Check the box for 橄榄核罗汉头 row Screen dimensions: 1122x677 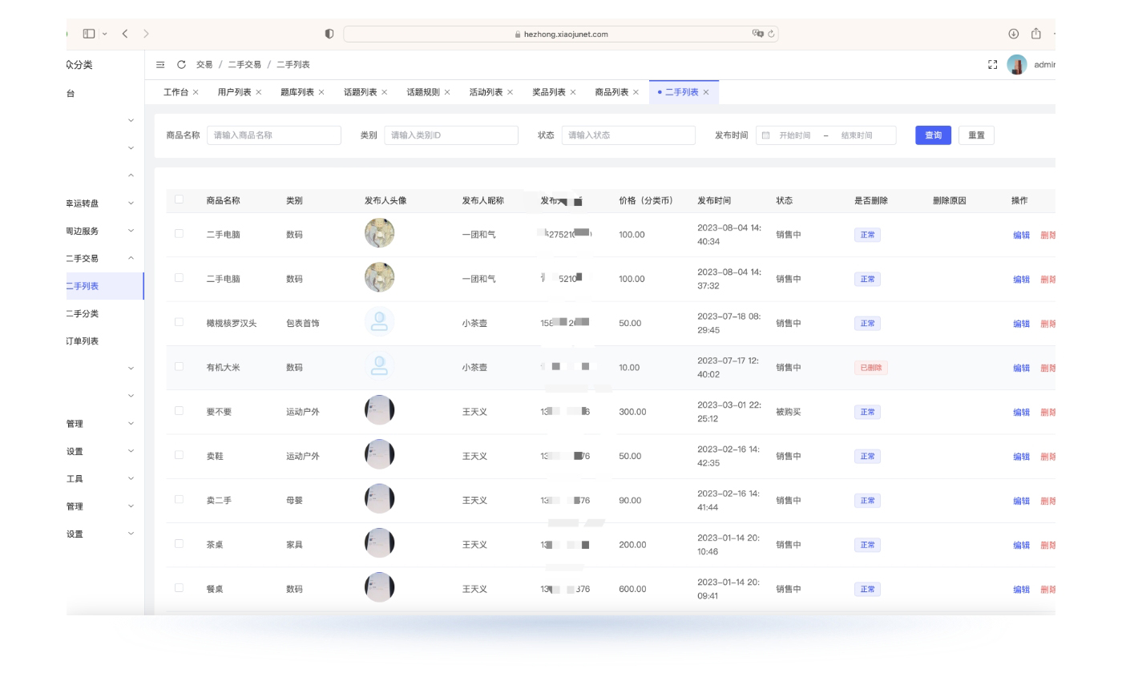tap(179, 322)
